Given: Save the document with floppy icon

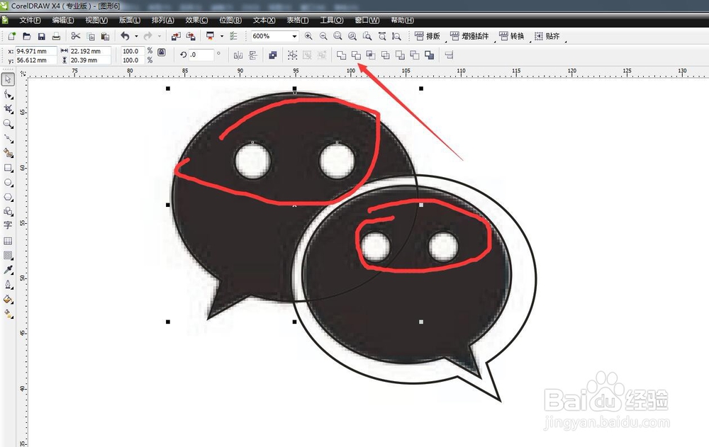Looking at the screenshot, I should pos(42,36).
